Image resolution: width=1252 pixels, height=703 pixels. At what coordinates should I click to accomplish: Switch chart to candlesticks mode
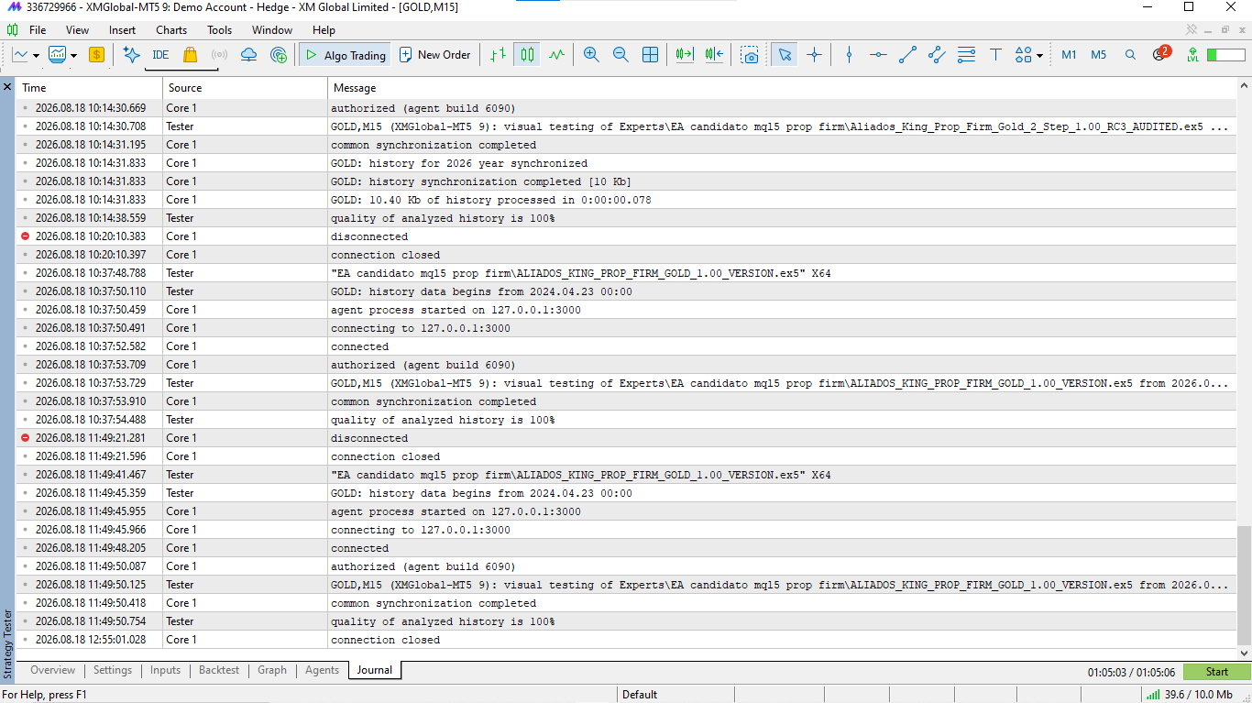(527, 55)
